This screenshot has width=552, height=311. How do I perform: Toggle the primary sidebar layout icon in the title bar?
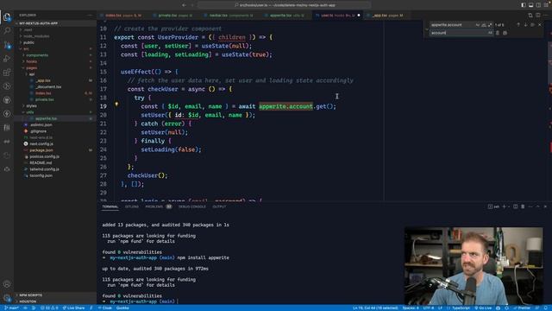(524, 5)
